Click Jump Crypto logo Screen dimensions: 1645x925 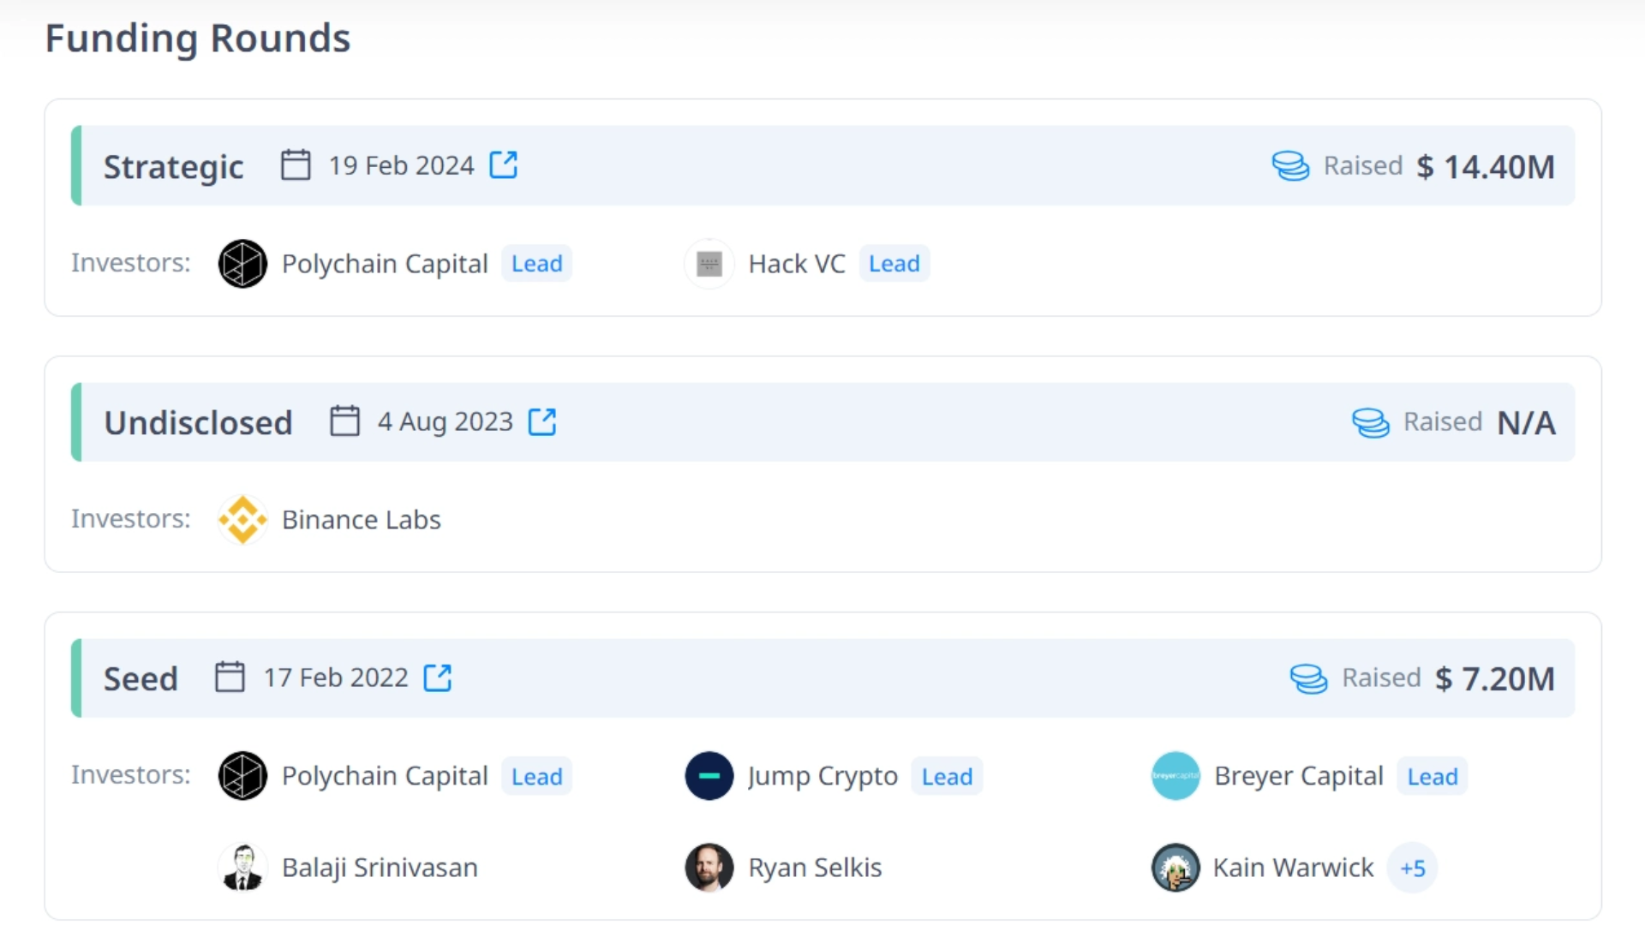pyautogui.click(x=709, y=776)
